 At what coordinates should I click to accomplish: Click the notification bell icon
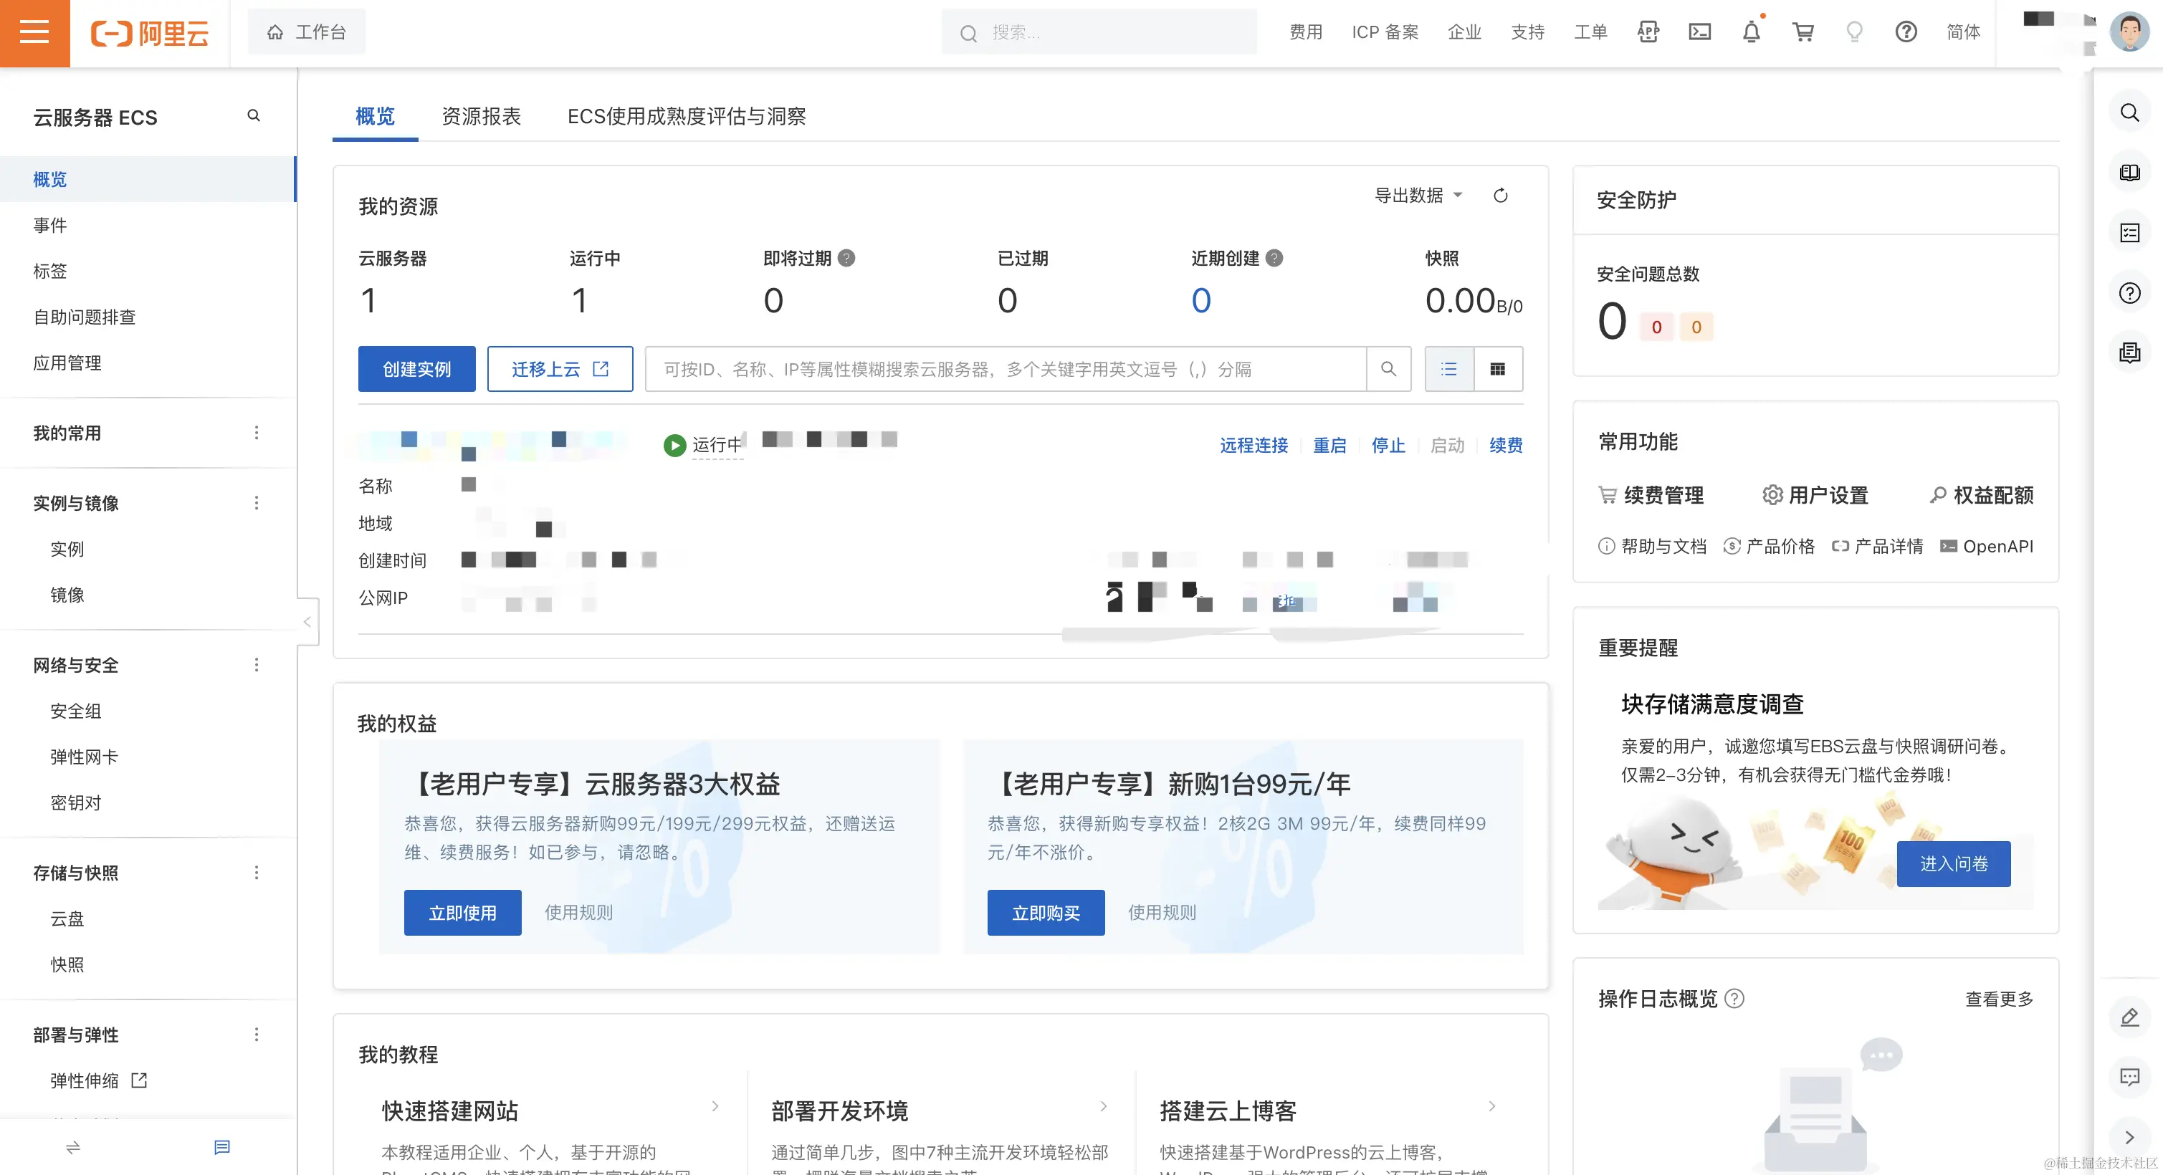click(1752, 32)
